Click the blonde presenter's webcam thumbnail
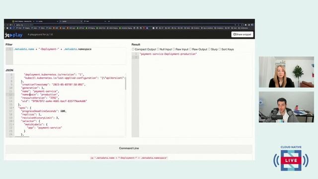This screenshot has height=179, width=318. pos(286,72)
